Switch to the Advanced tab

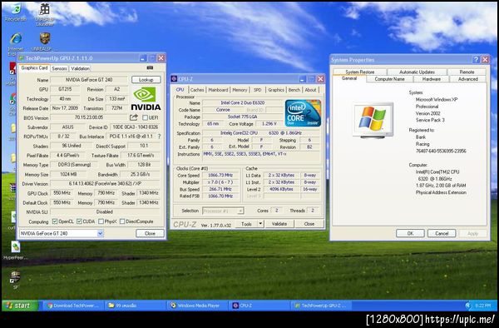click(467, 79)
